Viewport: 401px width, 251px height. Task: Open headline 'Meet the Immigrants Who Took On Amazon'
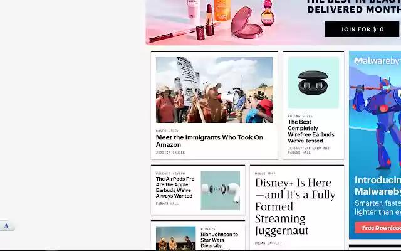click(209, 141)
